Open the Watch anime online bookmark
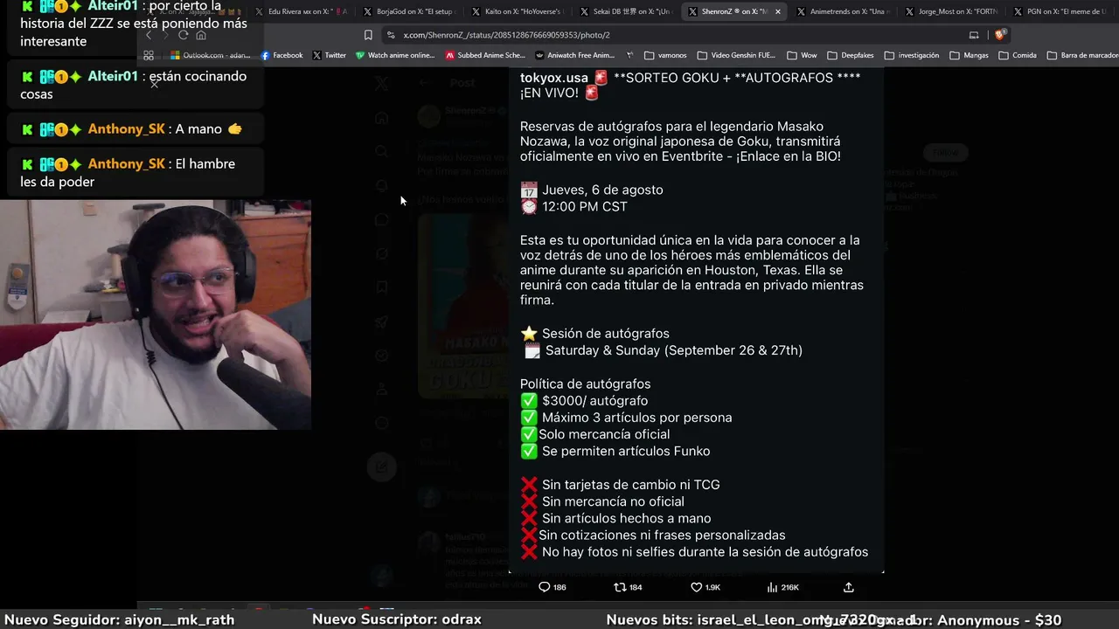This screenshot has height=629, width=1119. 395,55
